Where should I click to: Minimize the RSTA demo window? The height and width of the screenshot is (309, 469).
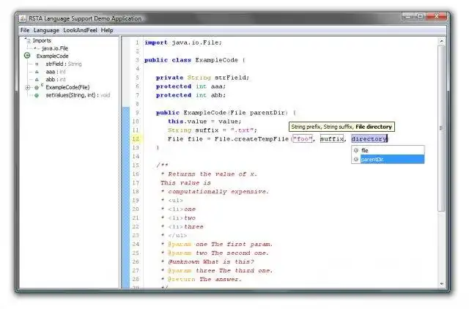[x=408, y=17]
